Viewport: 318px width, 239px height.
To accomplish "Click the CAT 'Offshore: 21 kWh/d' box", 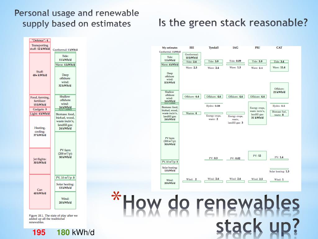I will coord(279,91).
